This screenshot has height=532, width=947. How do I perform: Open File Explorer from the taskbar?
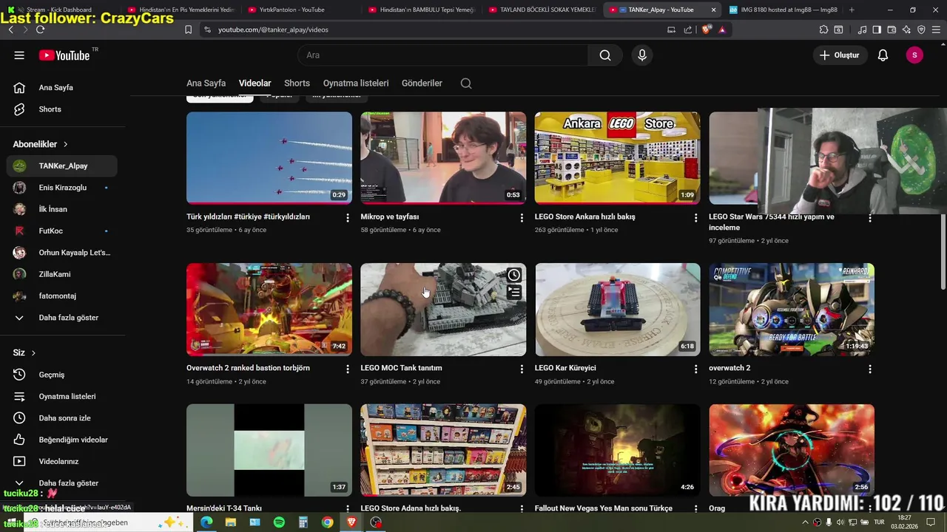coord(231,522)
